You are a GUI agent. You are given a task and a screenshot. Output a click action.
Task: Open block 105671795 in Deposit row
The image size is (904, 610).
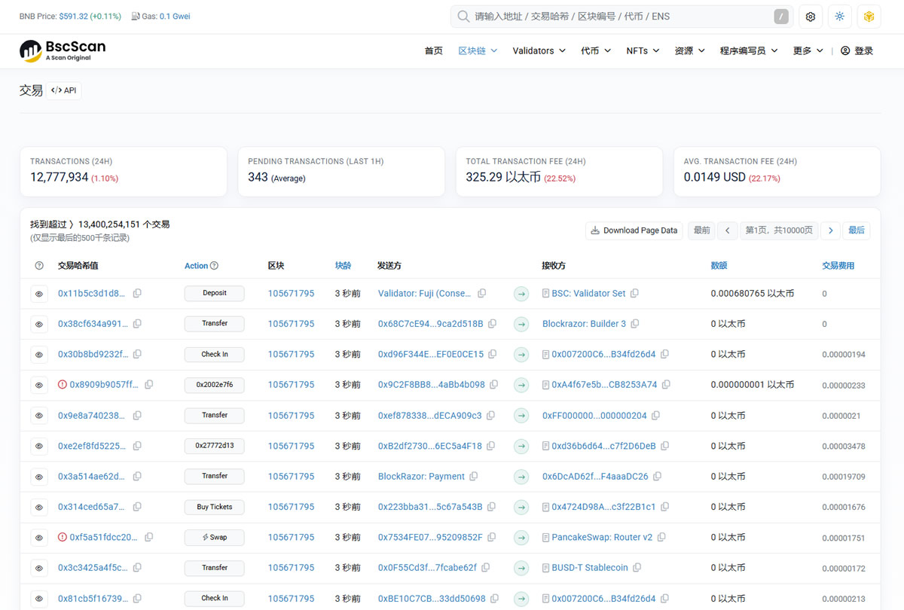tap(291, 294)
